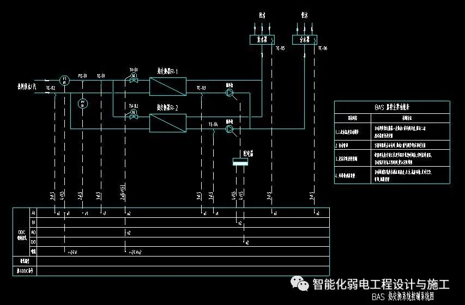Image resolution: width=465 pixels, height=305 pixels.
Task: Click the PE-01 label
Action: tap(83, 76)
